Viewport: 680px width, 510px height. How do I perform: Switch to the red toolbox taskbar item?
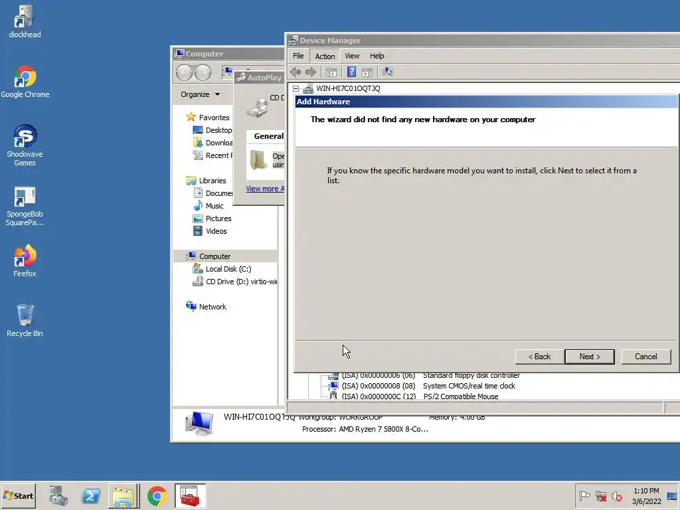190,495
